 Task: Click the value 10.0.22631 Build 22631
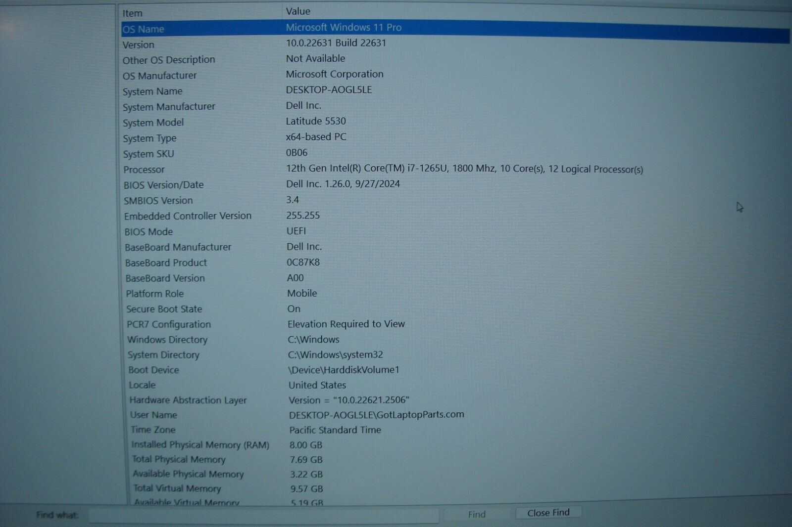click(x=336, y=43)
